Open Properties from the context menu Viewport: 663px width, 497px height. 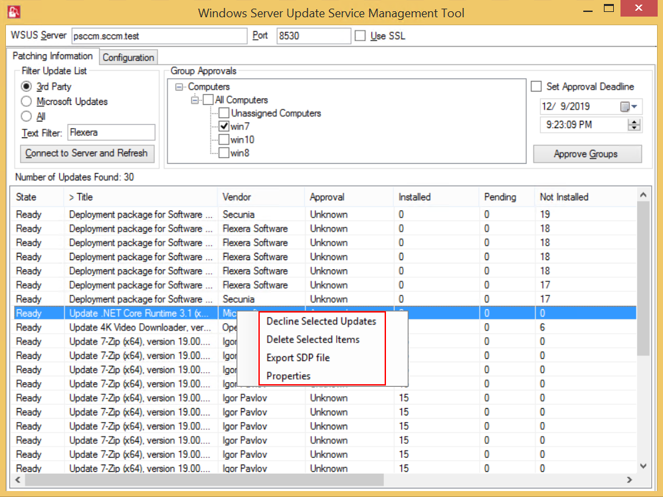pyautogui.click(x=288, y=376)
